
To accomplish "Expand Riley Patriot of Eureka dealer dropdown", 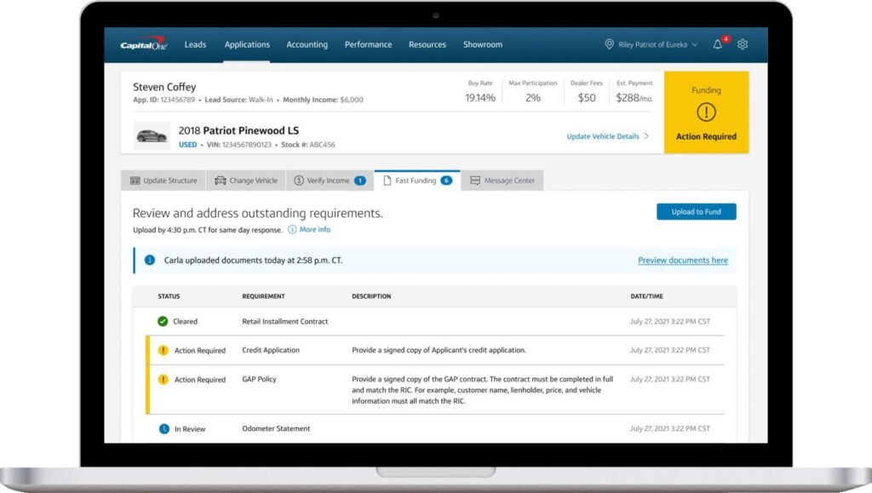I will click(651, 44).
